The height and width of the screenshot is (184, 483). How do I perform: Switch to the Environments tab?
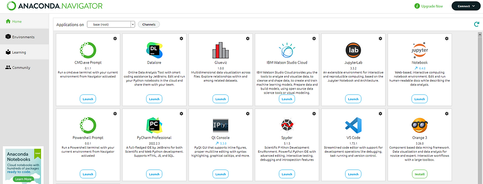click(24, 37)
